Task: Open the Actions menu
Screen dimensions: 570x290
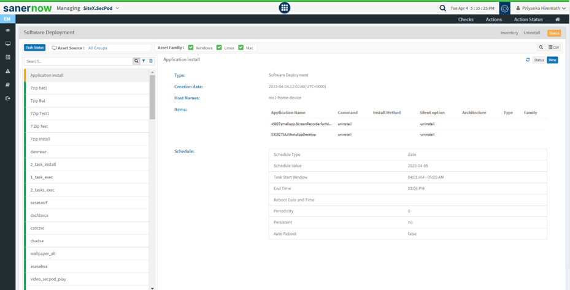Action: pos(494,20)
